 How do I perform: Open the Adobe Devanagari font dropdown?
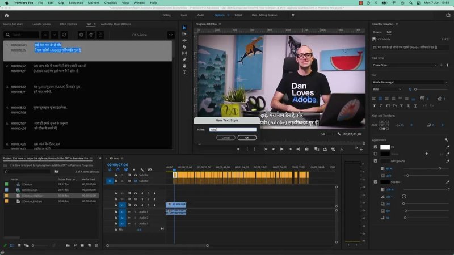coord(410,82)
